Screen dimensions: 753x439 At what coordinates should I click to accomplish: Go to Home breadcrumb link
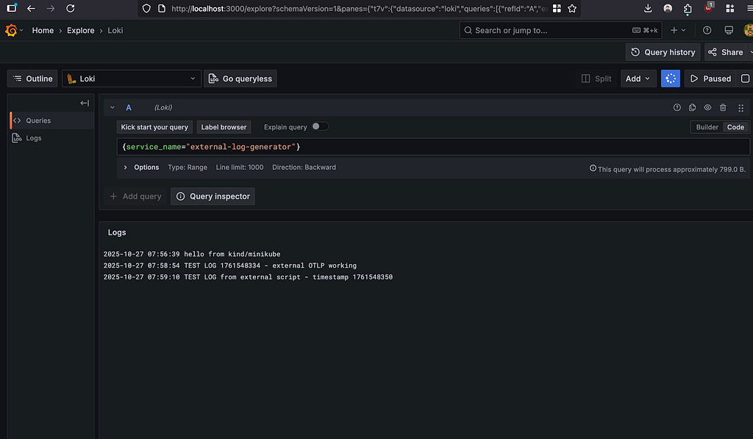43,31
